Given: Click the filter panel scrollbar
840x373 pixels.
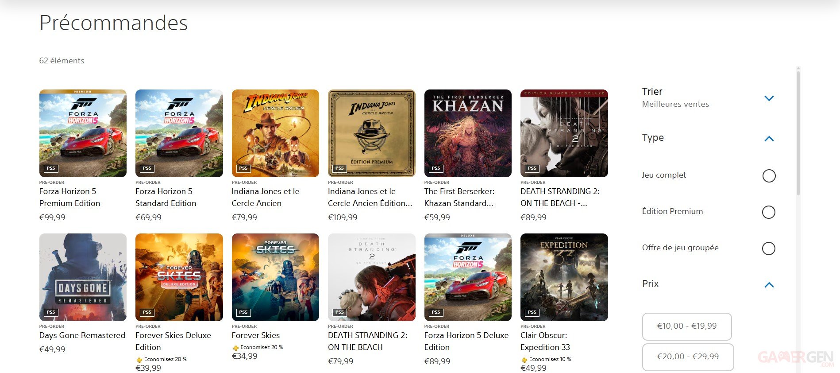Looking at the screenshot, I should (798, 133).
